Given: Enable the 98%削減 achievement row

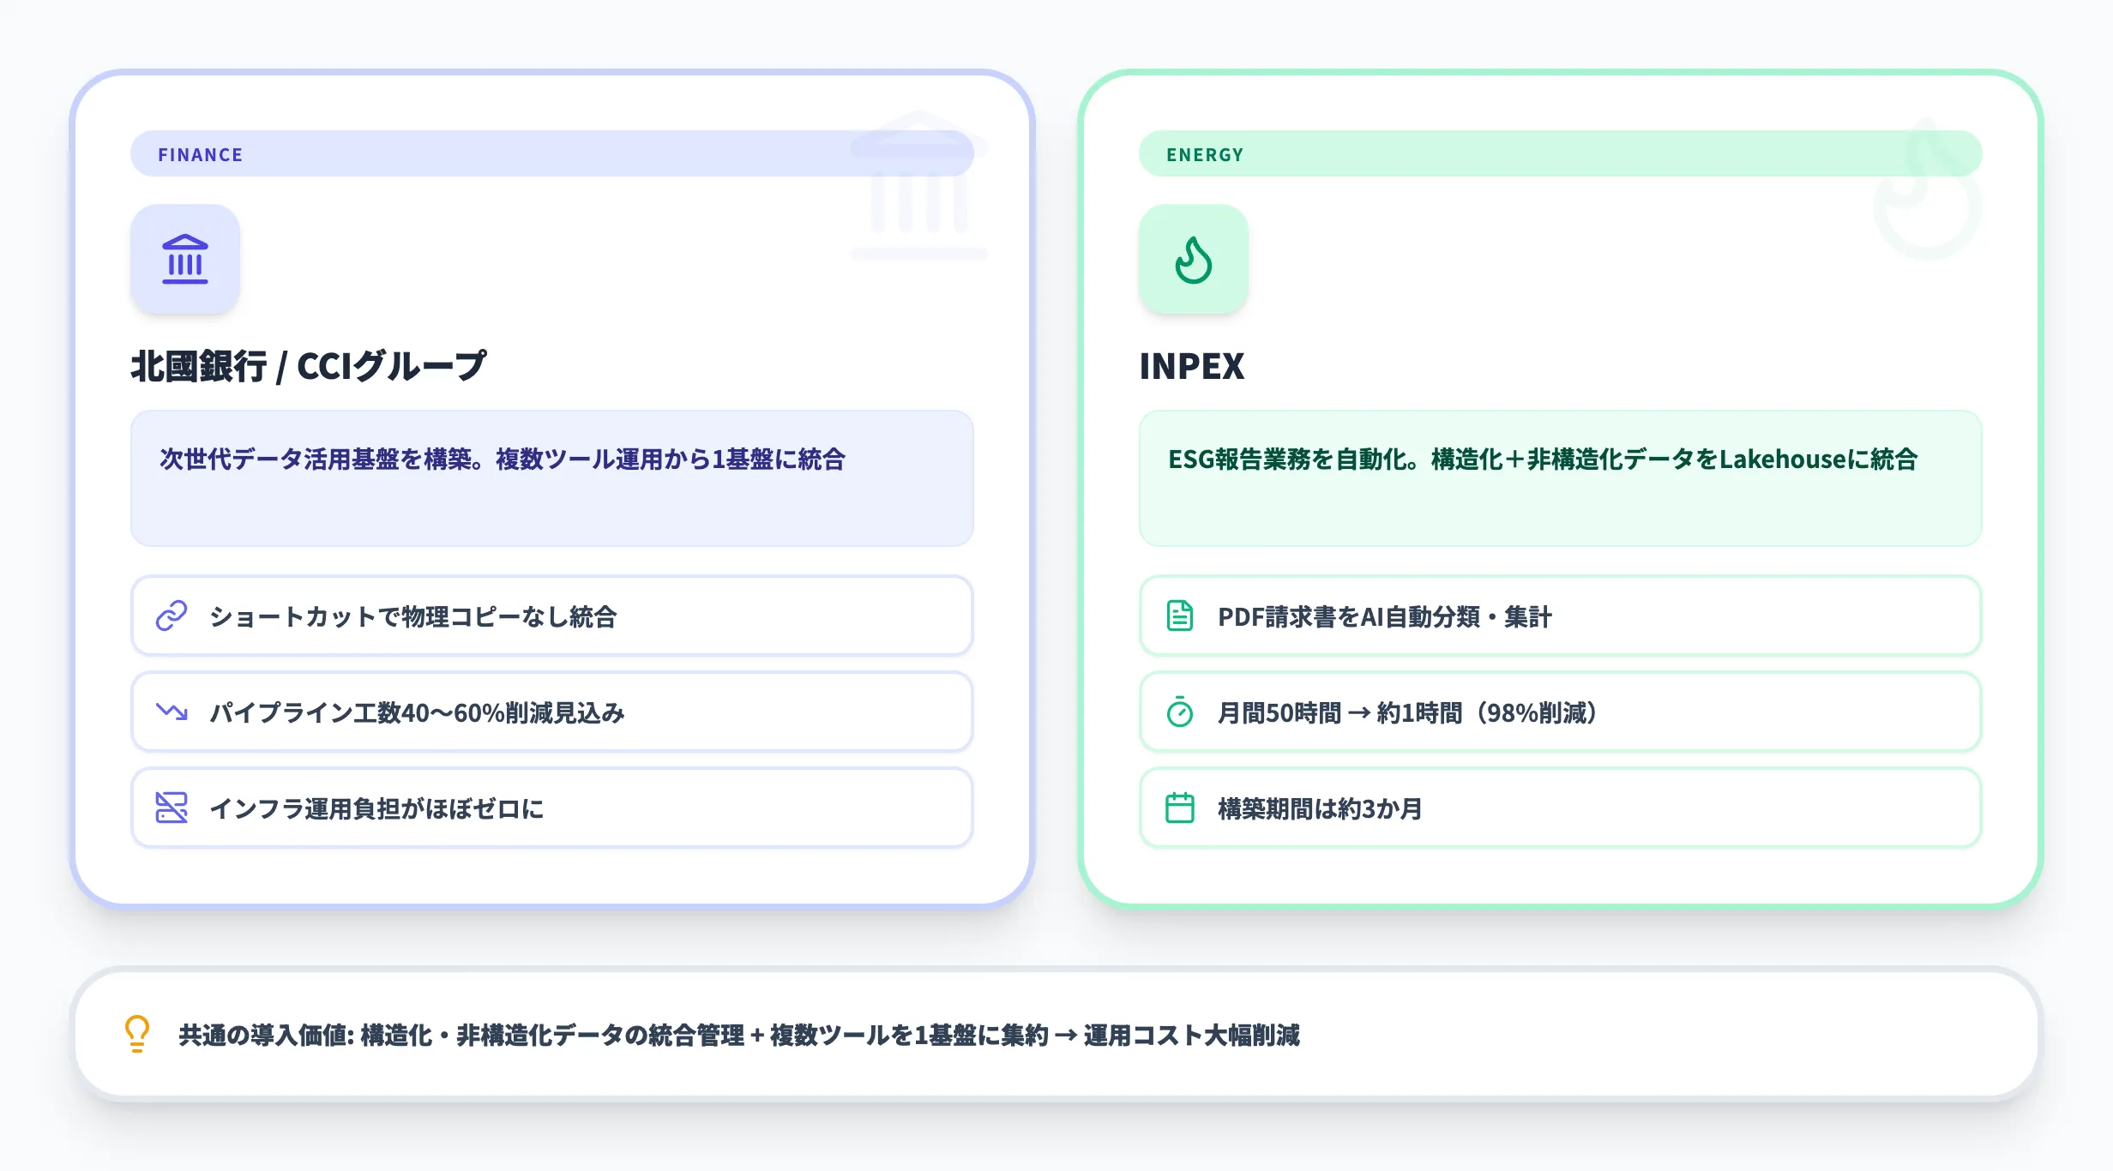Looking at the screenshot, I should pos(1560,712).
